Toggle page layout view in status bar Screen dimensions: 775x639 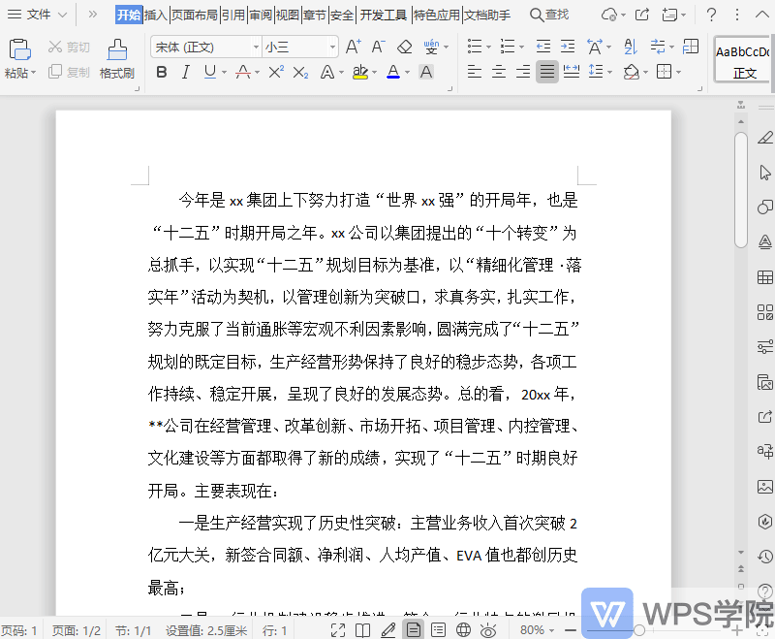414,630
